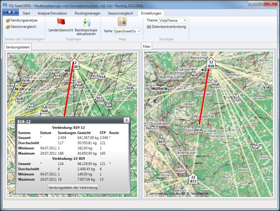
Task: Click depot marker D 913 on left map
Action: [95, 74]
